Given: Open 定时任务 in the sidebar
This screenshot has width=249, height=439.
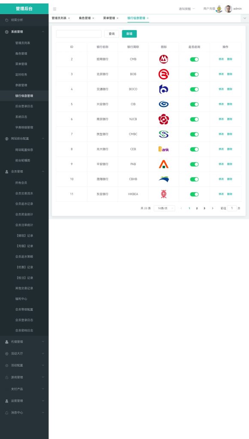Looking at the screenshot, I should click(21, 75).
